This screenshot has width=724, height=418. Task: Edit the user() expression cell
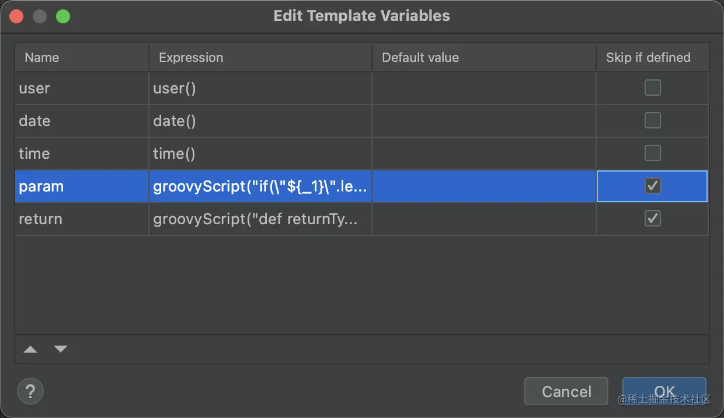pos(260,89)
